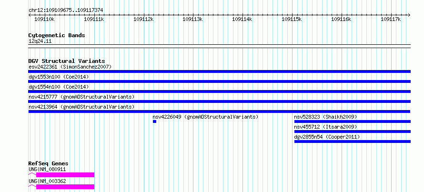Click the 109117k ruler tick label

tap(391, 20)
